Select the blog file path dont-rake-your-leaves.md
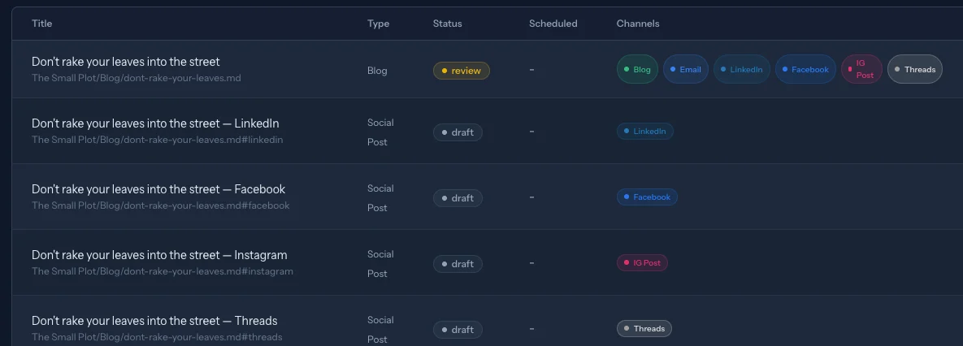This screenshot has height=346, width=963. point(137,78)
